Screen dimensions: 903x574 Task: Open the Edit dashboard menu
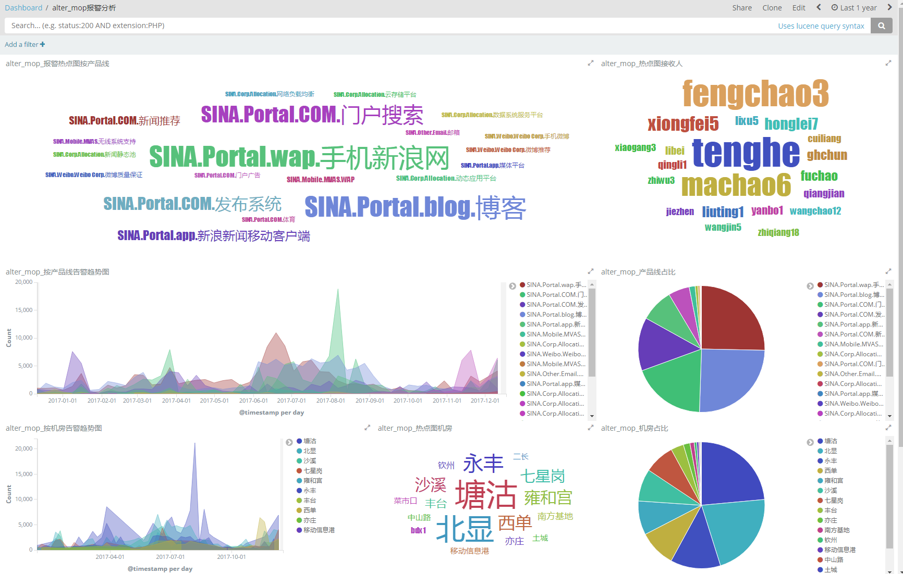[x=798, y=8]
